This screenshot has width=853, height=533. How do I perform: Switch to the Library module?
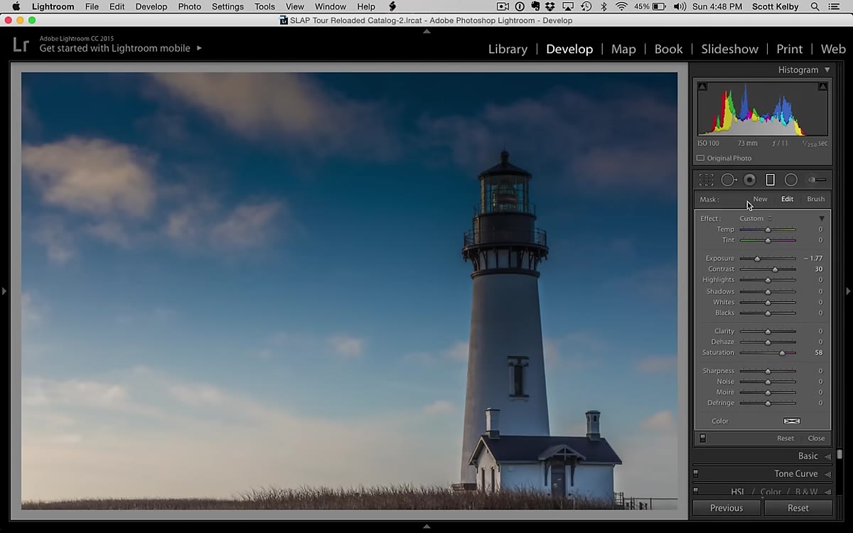pos(508,49)
